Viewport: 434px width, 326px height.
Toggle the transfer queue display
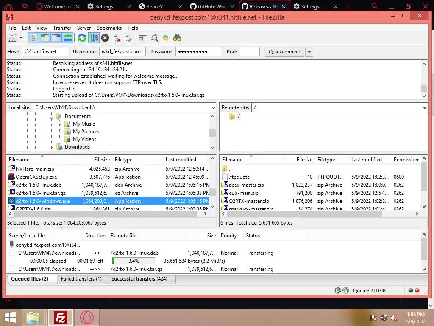point(67,38)
